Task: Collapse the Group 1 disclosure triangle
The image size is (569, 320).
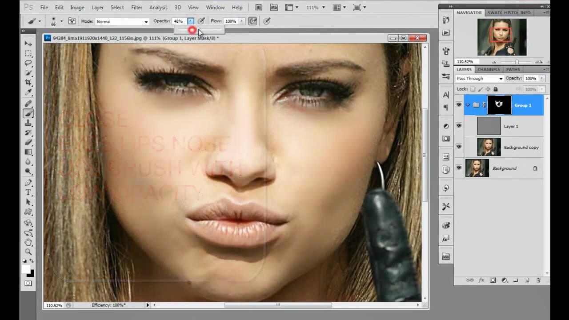Action: point(468,105)
